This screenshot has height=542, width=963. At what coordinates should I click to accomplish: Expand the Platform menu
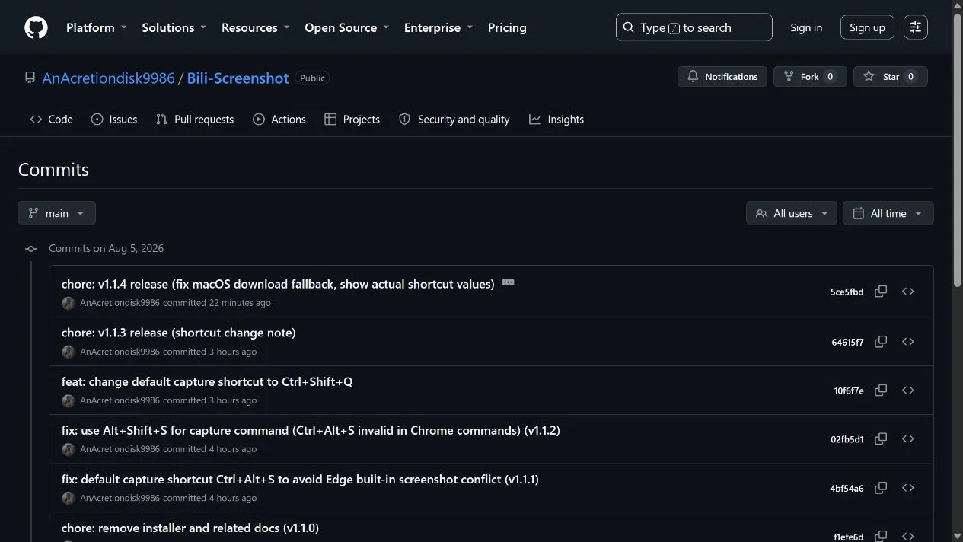click(x=97, y=27)
